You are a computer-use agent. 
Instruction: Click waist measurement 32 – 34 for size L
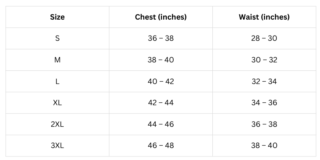[x=264, y=82]
